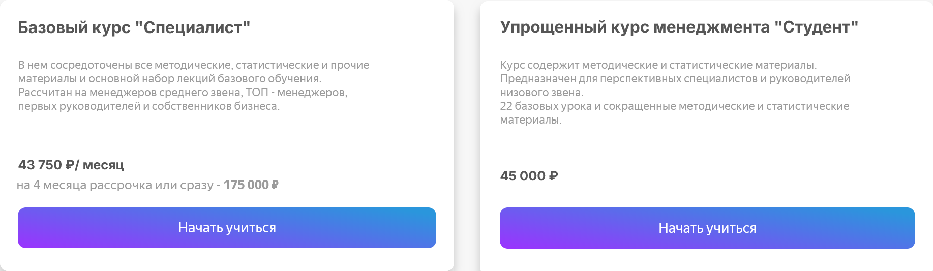933x271 pixels.
Task: Select the Упрощенный курс менеджмента "Студент" title
Action: (x=679, y=27)
